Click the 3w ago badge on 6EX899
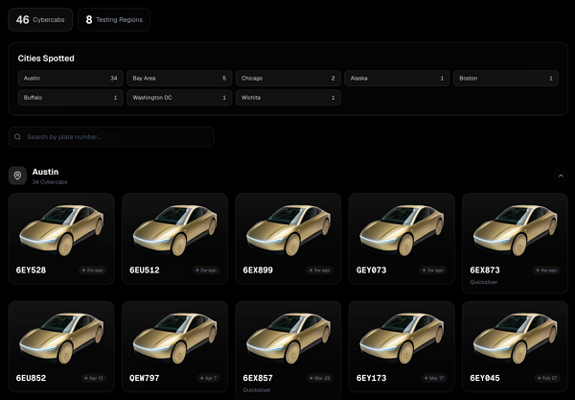Screen dimensions: 575x400 coord(319,271)
